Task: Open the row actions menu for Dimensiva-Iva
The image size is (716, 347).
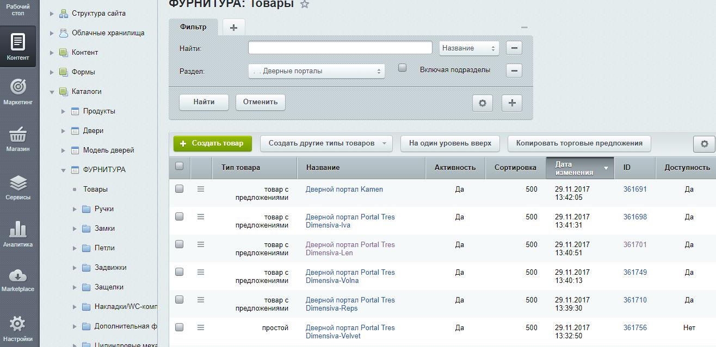Action: (x=201, y=217)
